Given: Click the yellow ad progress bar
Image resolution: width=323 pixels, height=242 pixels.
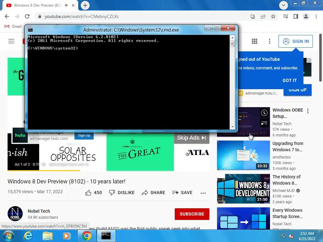Looking at the screenshot, I should click(x=44, y=170).
